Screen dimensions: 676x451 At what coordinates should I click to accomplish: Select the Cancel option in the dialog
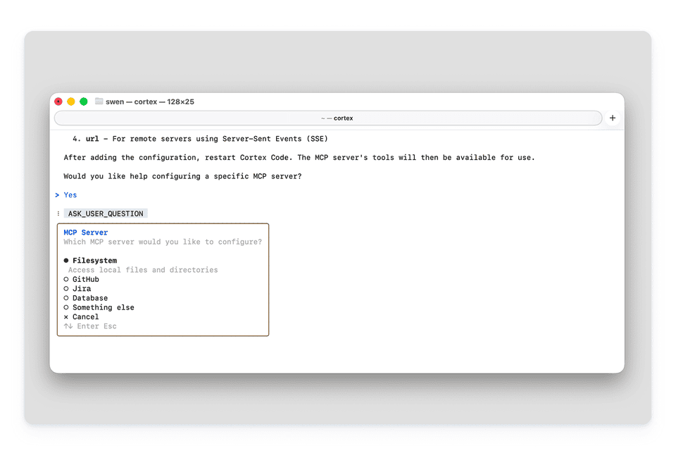coord(84,316)
